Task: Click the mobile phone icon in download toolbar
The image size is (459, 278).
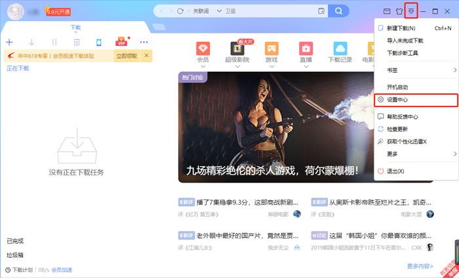Action: pos(98,43)
